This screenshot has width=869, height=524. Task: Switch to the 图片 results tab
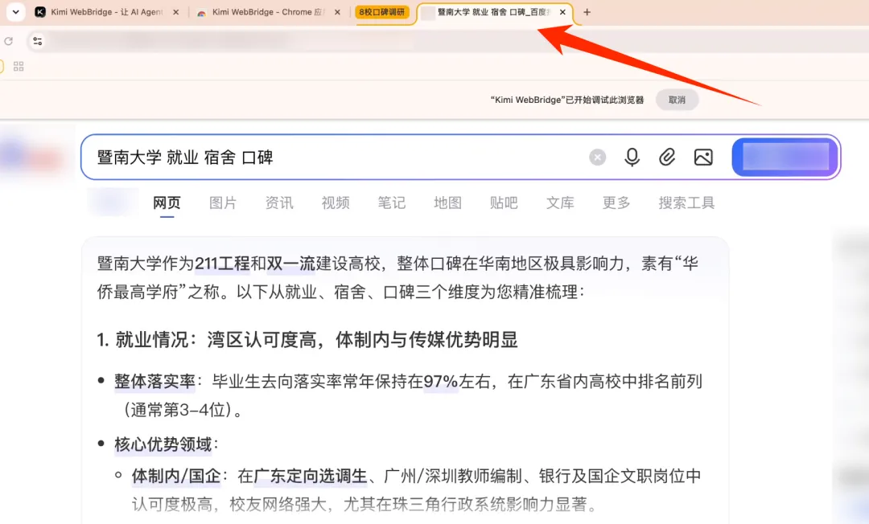tap(223, 203)
